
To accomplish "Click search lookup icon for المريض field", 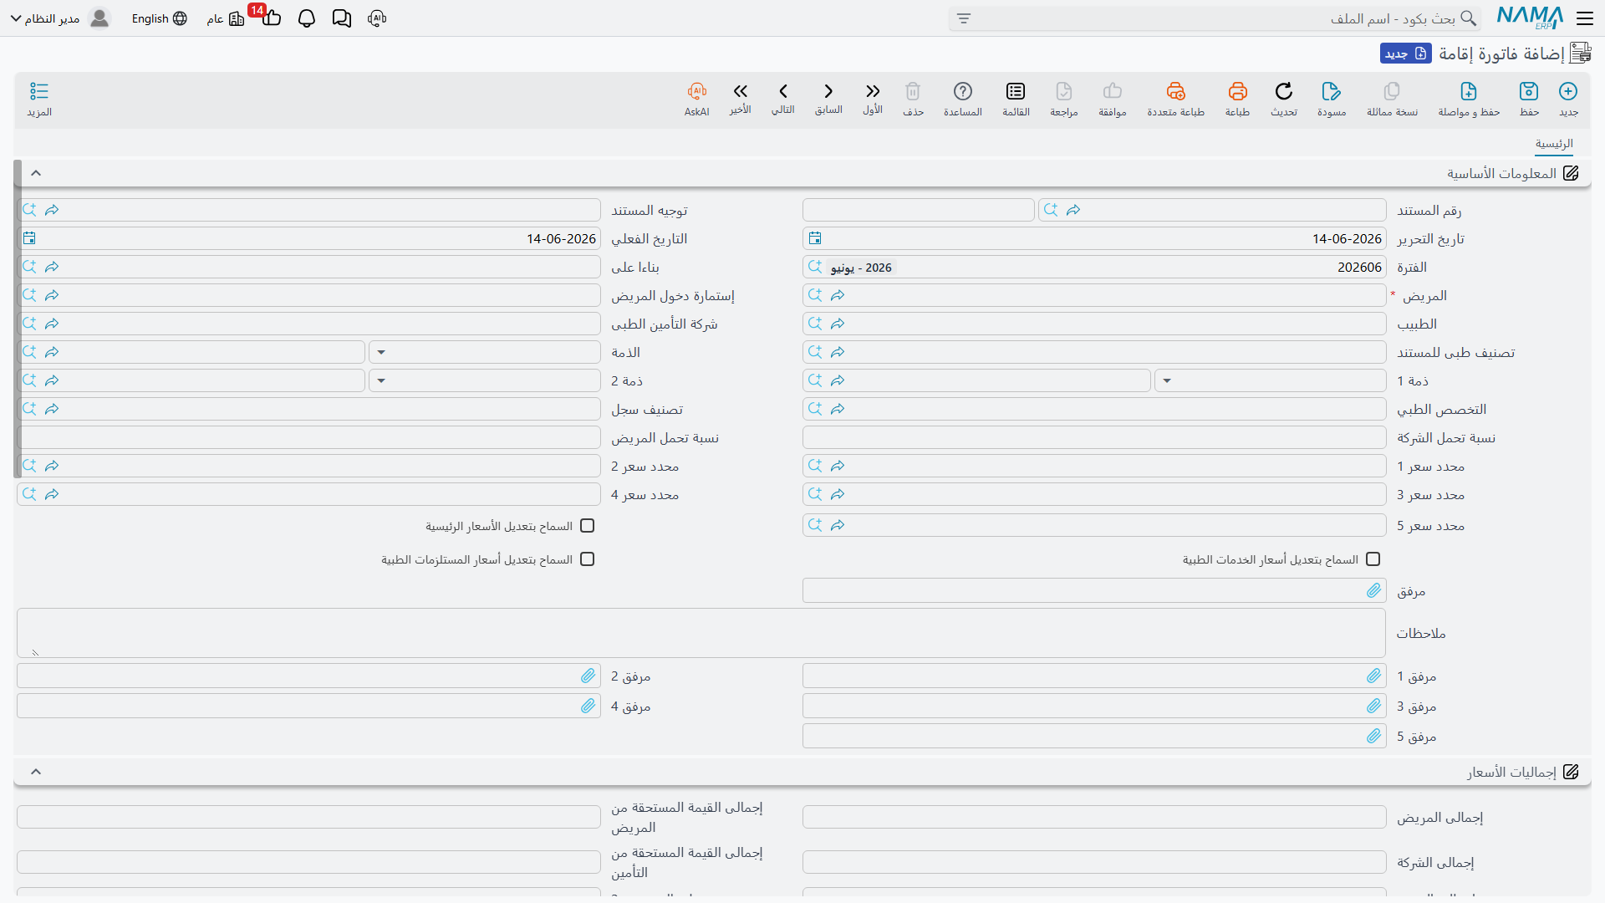I will pyautogui.click(x=815, y=295).
